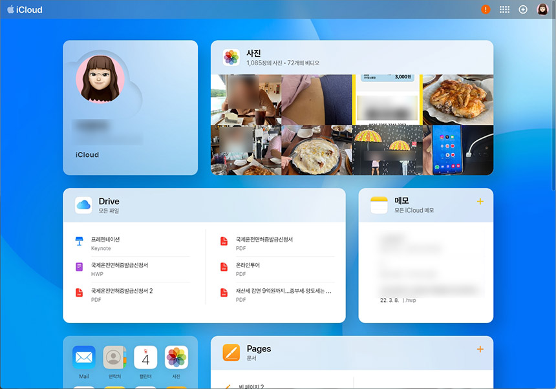The height and width of the screenshot is (389, 556).
Task: Open the Pages tile title
Action: (x=259, y=348)
